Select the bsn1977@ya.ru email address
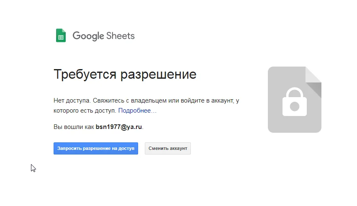The image size is (357, 206). coord(119,127)
